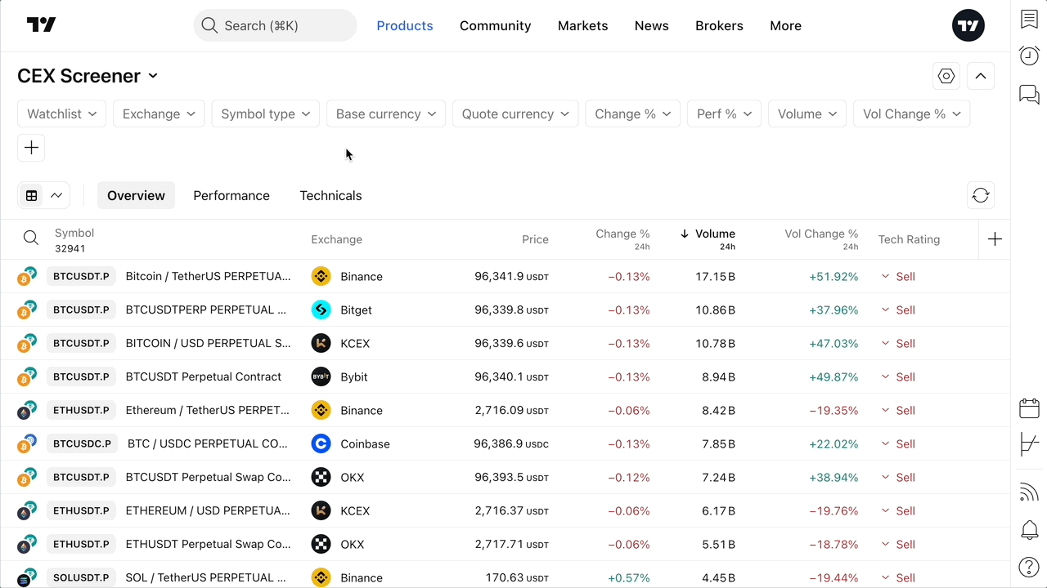Switch to the Performance tab
1047x588 pixels.
(231, 195)
